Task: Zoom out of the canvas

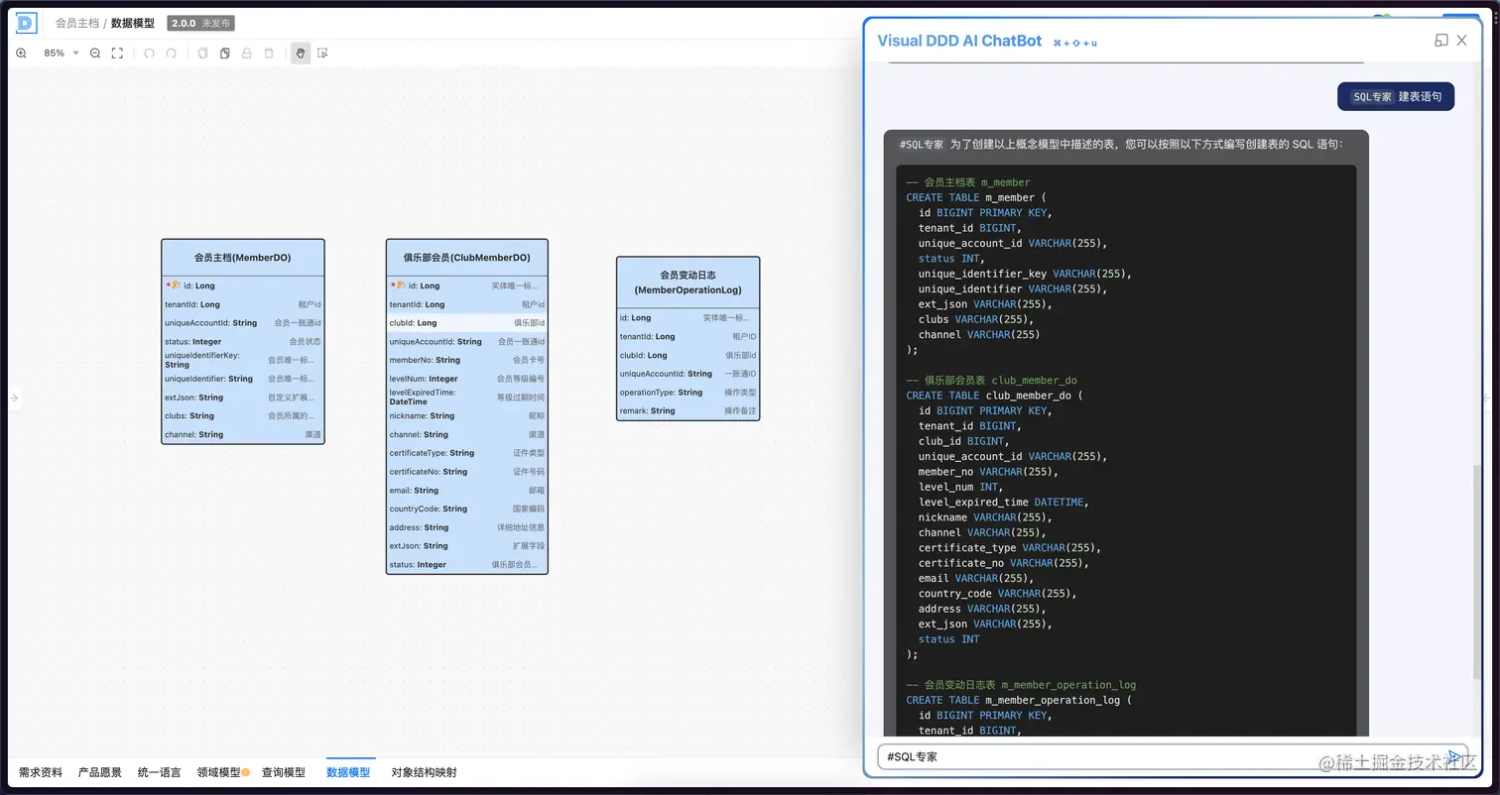Action: 95,54
